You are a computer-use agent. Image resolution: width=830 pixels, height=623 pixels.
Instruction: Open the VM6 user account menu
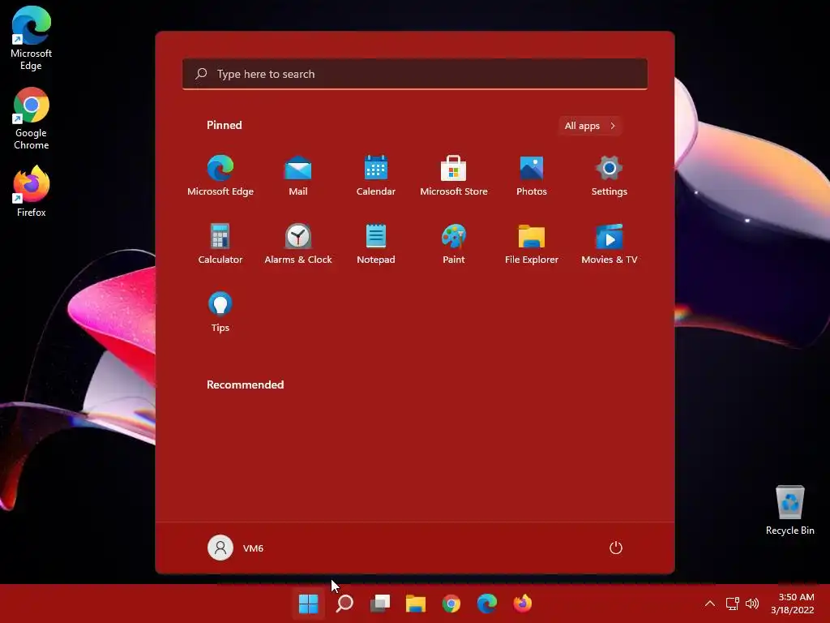pos(236,548)
